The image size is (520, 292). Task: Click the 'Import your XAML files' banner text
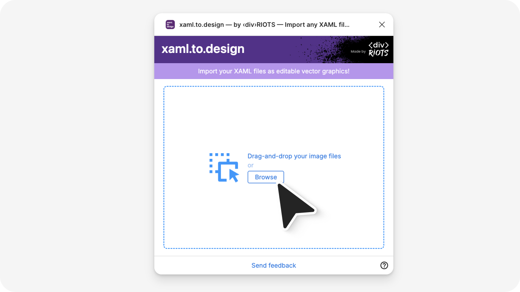(274, 71)
